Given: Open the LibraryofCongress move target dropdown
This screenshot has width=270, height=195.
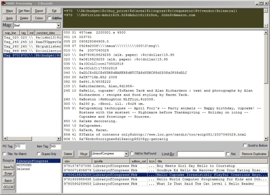Looking at the screenshot, I should tap(126, 154).
